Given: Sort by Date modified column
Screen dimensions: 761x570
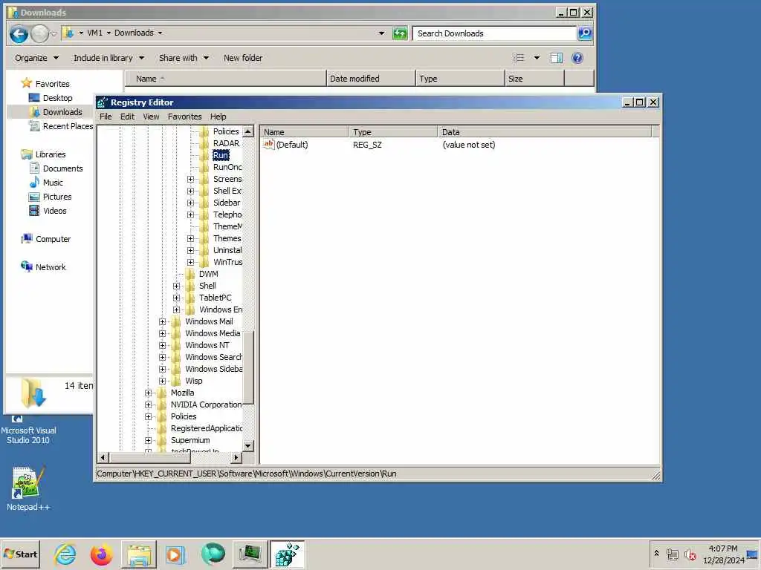Looking at the screenshot, I should [x=371, y=79].
